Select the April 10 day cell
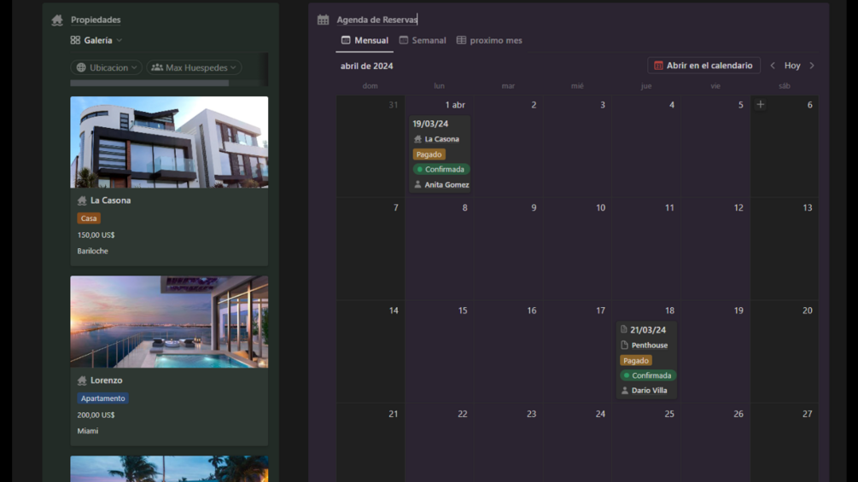This screenshot has height=482, width=858. (x=577, y=248)
